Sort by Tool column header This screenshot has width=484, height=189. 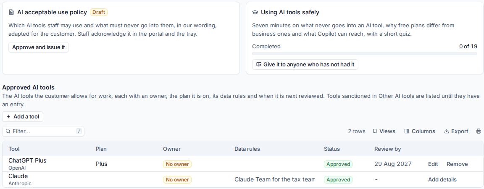point(14,149)
